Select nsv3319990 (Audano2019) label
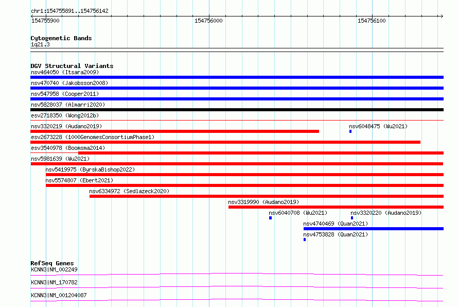This screenshot has height=307, width=458. coord(263,202)
